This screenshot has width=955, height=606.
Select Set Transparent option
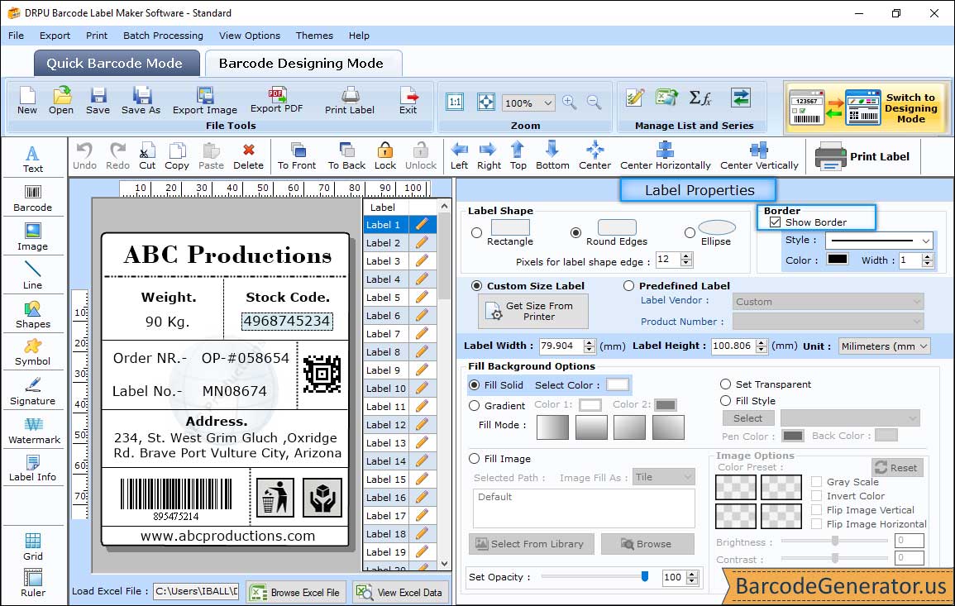click(x=725, y=384)
